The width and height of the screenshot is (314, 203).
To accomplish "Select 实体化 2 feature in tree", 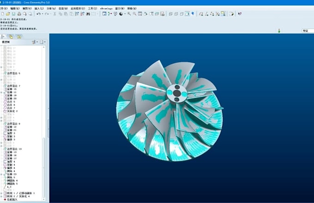I will [x=11, y=111].
